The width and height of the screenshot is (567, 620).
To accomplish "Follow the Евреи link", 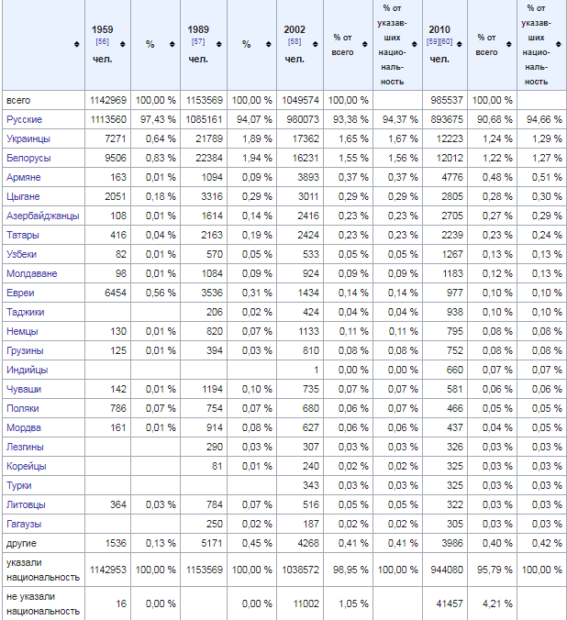I will [20, 293].
